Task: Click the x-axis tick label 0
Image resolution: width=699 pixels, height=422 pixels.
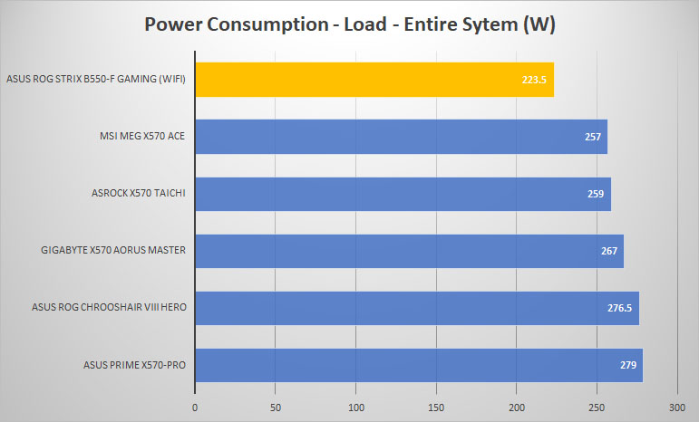Action: 195,408
